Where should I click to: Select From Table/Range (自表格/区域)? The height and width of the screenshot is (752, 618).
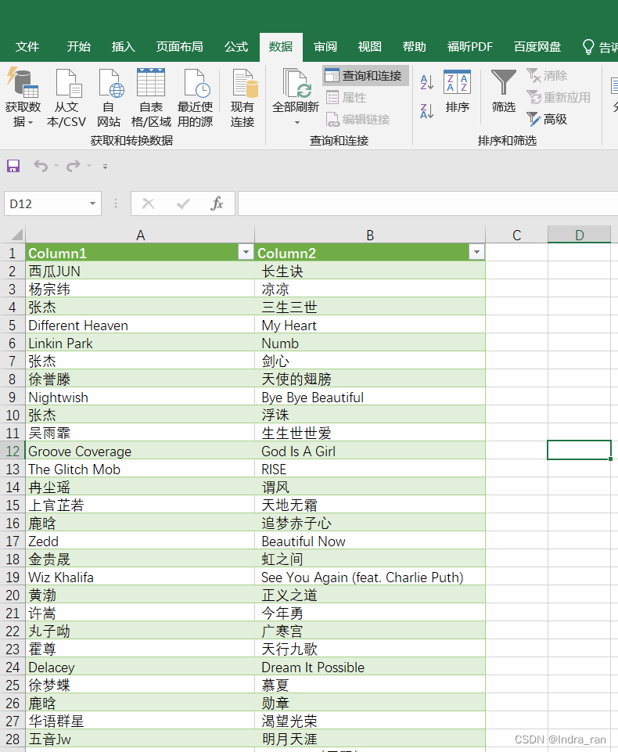pyautogui.click(x=151, y=98)
